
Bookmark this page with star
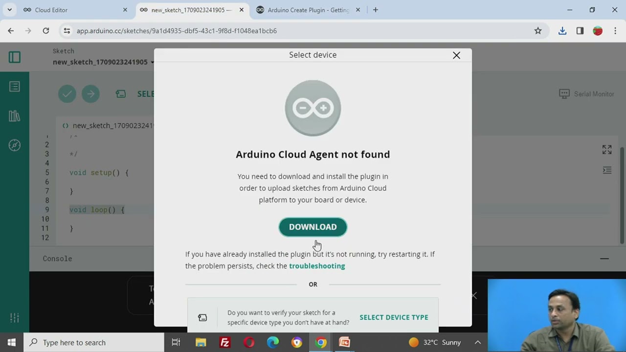pyautogui.click(x=538, y=31)
